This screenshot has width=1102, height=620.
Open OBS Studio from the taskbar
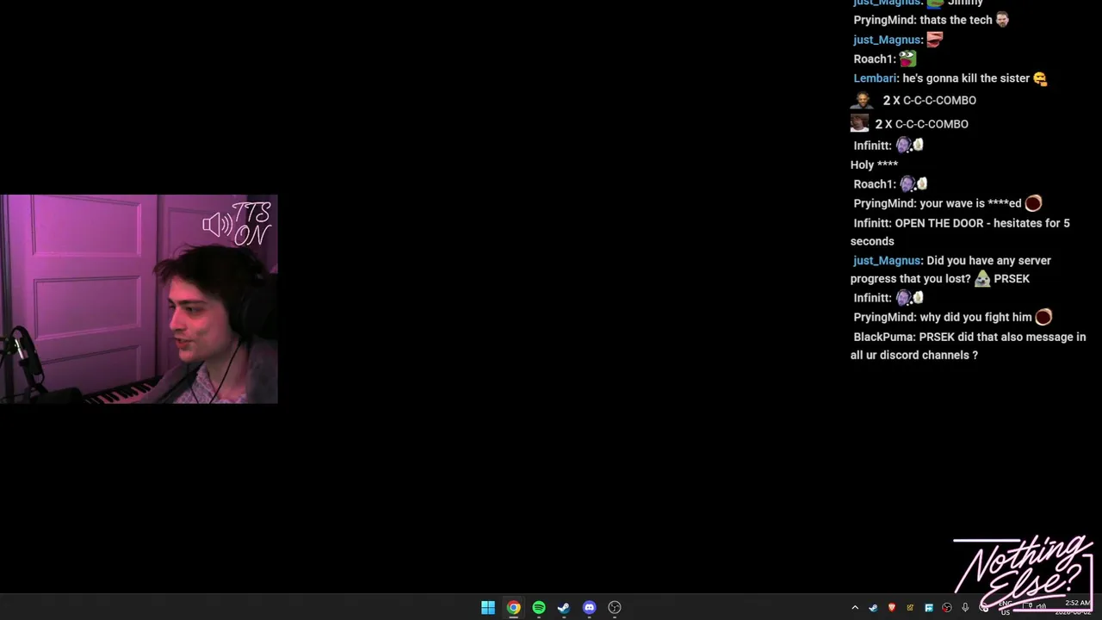615,608
